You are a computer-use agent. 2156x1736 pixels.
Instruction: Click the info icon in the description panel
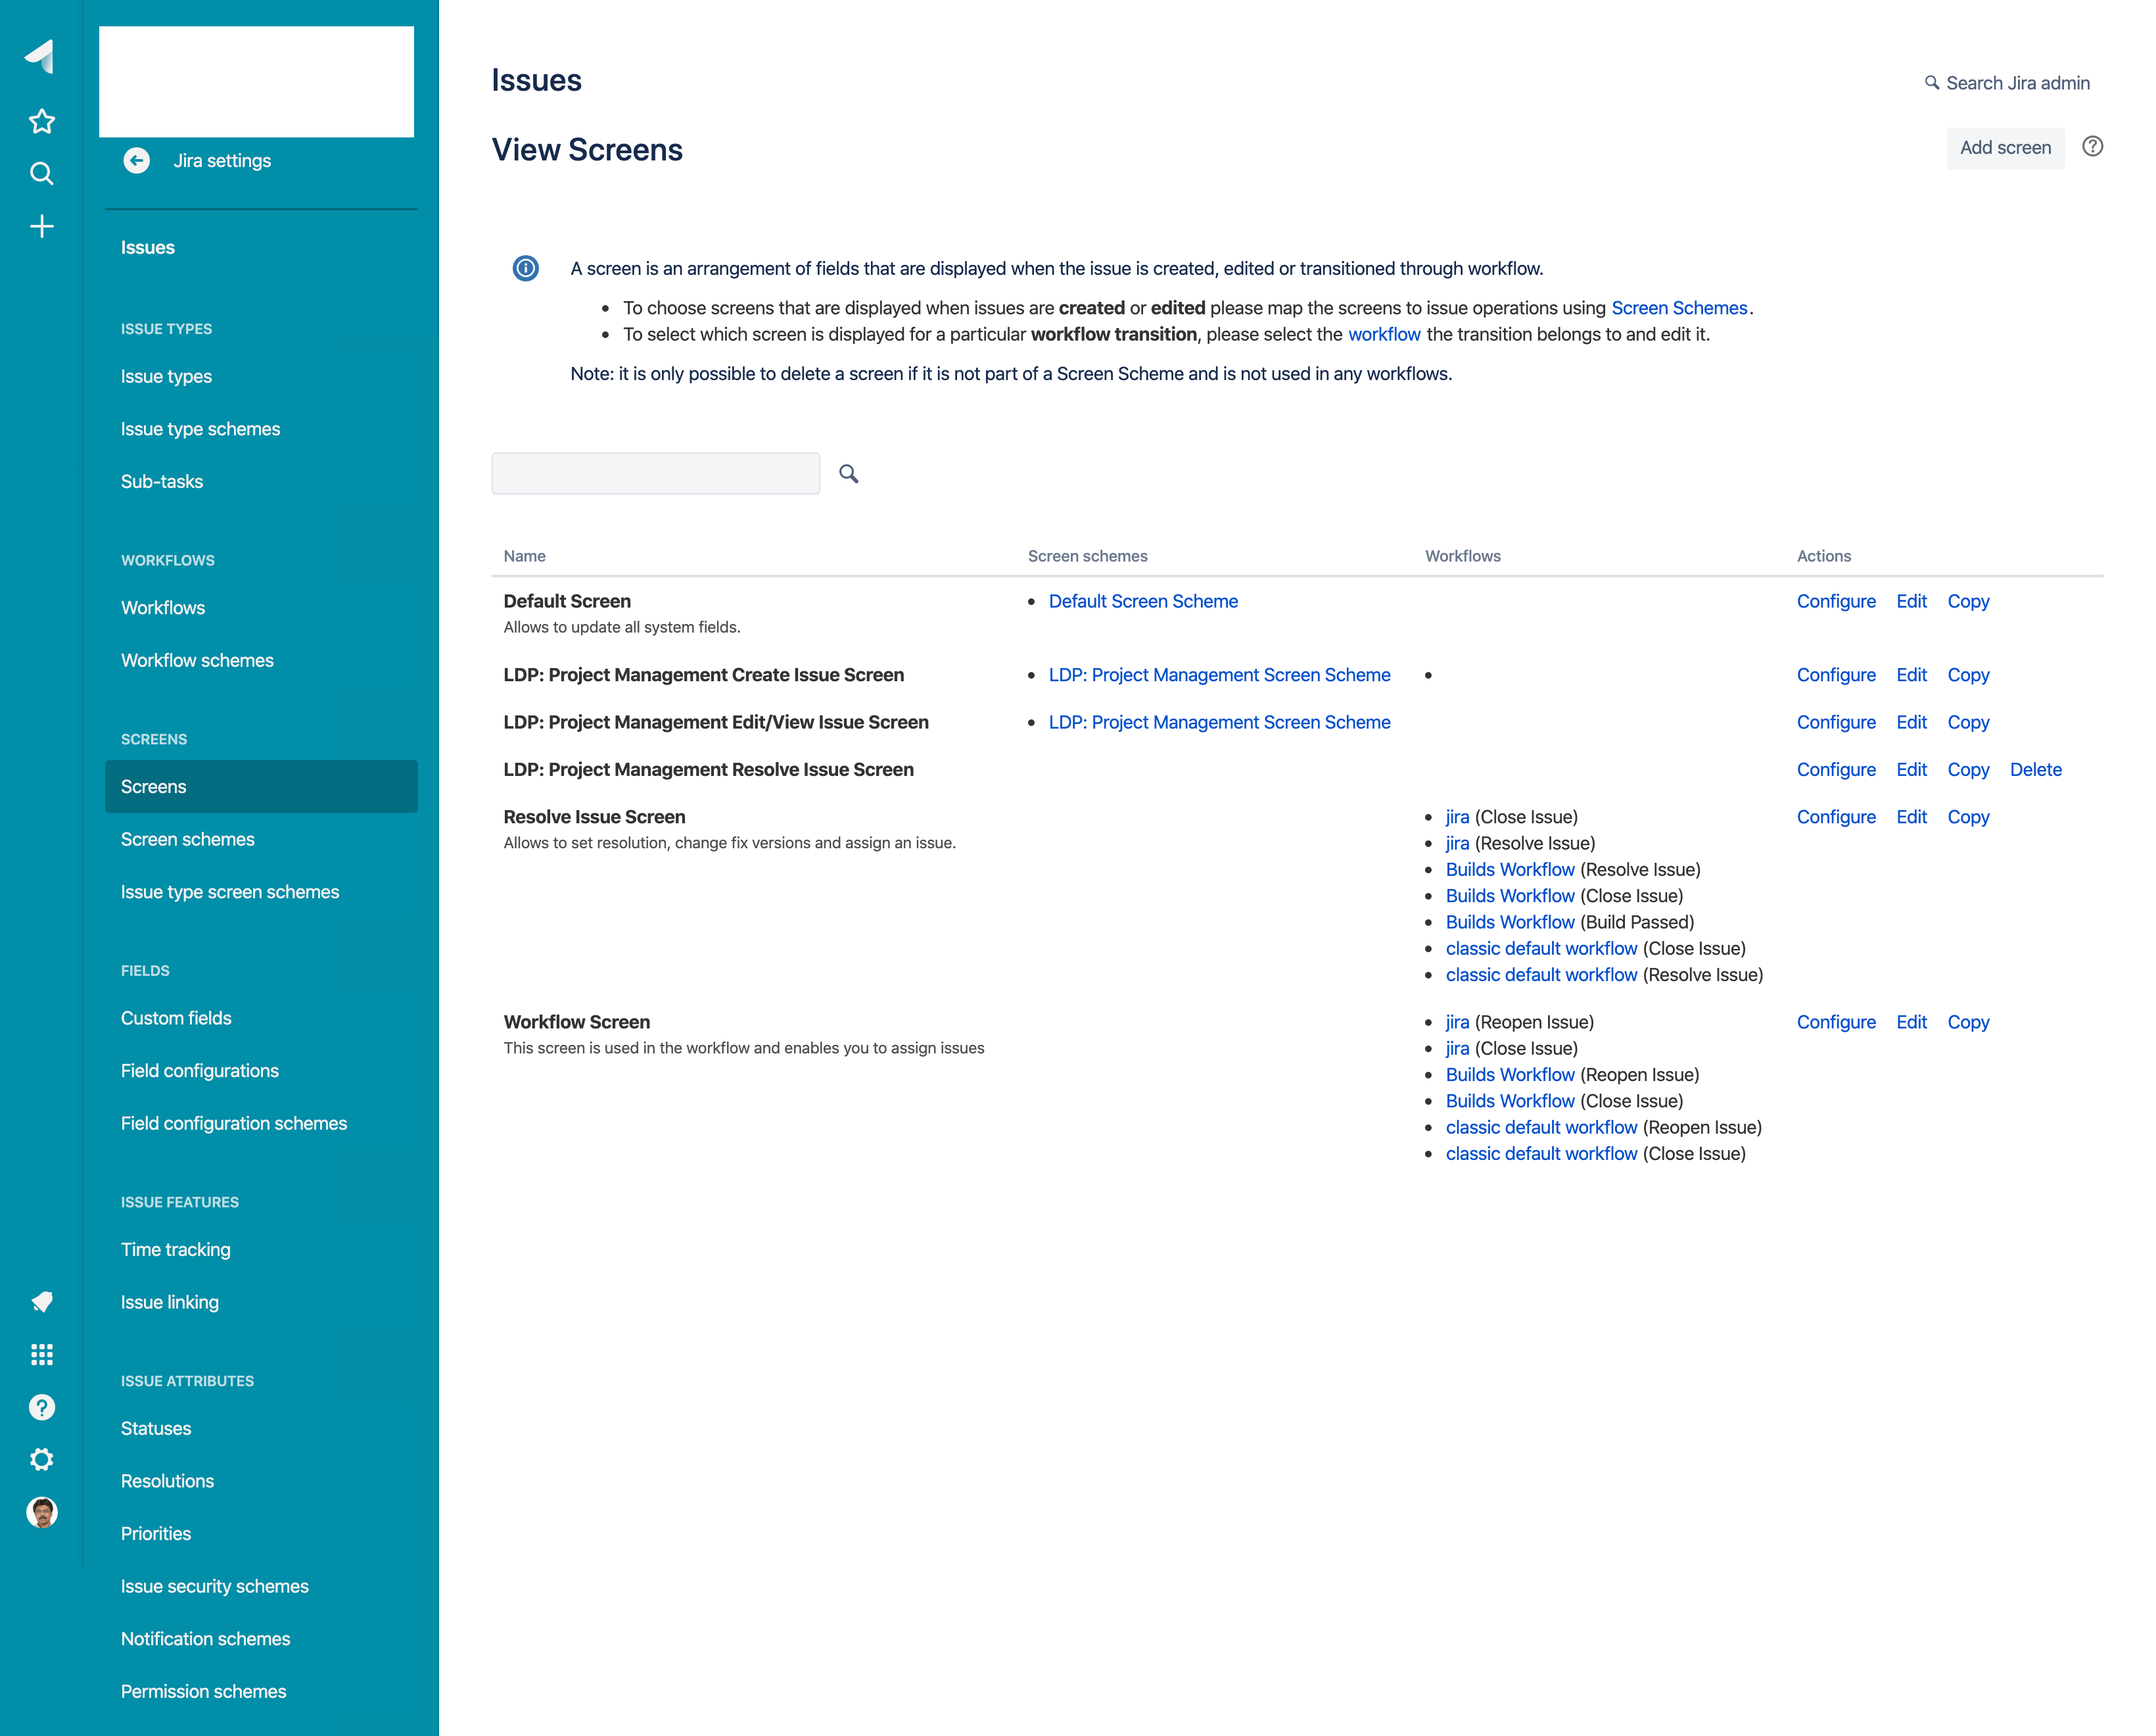click(x=526, y=268)
